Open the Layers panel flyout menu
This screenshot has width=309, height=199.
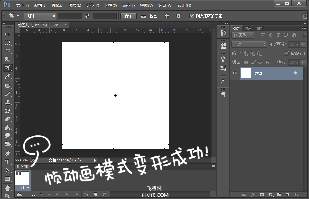pos(304,28)
